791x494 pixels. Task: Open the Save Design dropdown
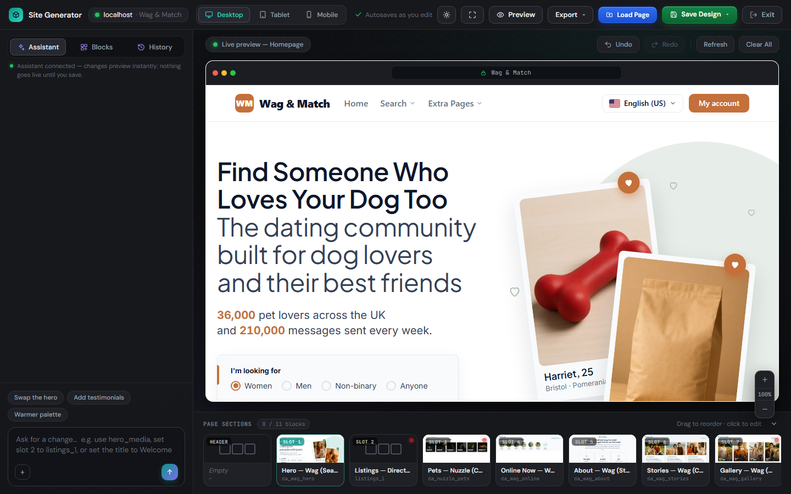click(x=699, y=15)
